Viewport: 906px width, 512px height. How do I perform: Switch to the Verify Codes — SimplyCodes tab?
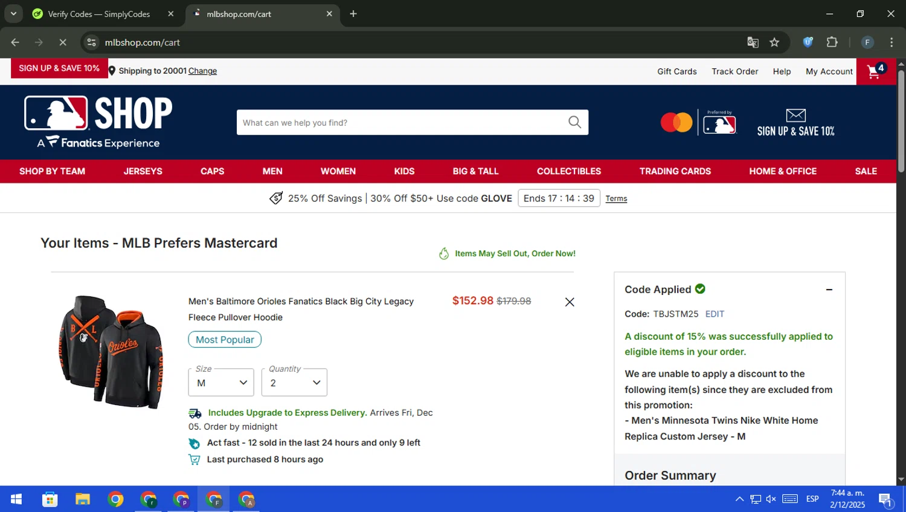pos(99,14)
